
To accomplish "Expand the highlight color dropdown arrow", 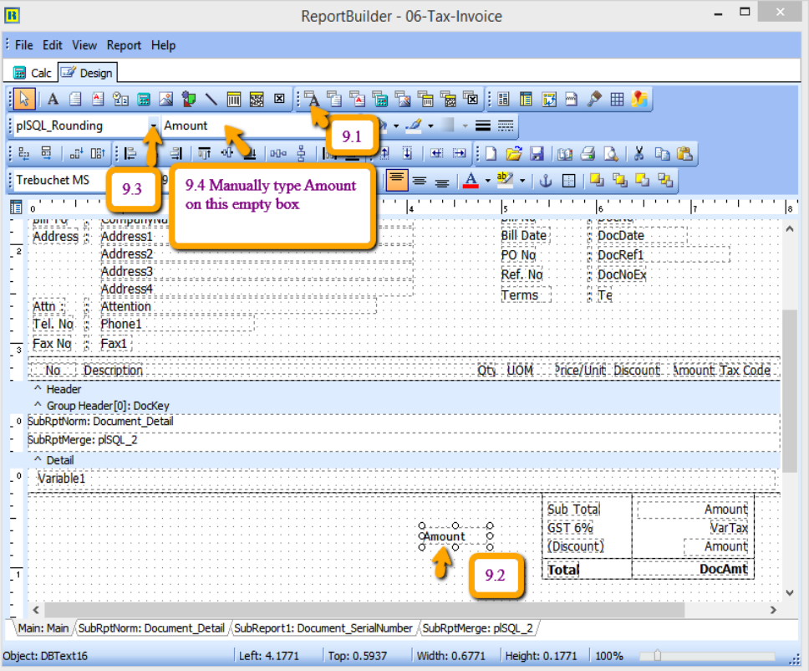I will (x=522, y=180).
